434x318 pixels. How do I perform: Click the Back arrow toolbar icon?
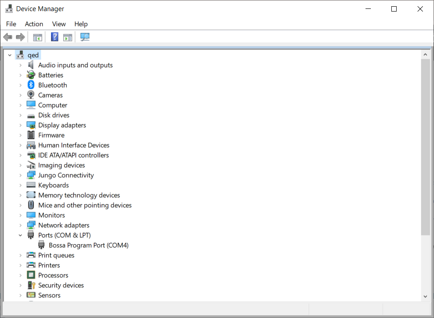(8, 37)
